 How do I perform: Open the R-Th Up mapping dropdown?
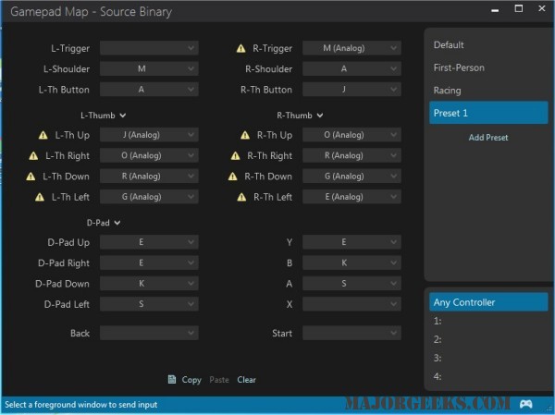pyautogui.click(x=351, y=135)
